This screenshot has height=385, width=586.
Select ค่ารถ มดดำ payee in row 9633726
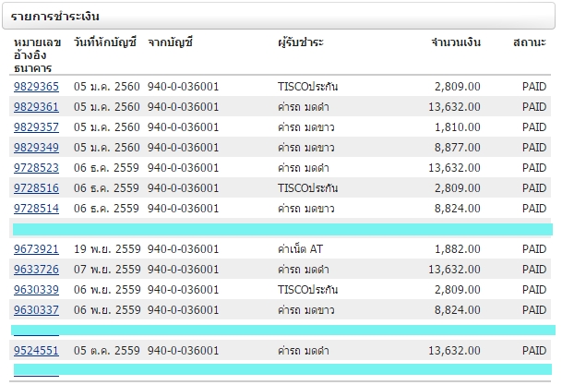304,269
